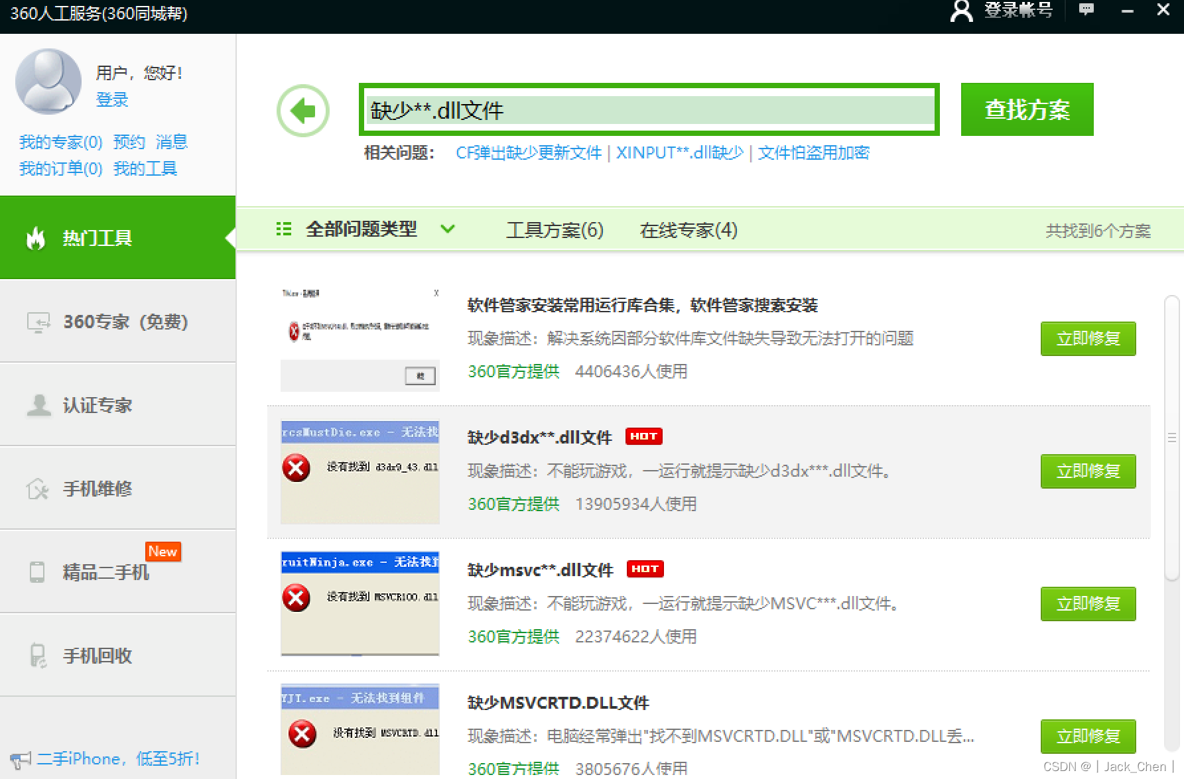Open 登录帐号 in the title bar
Viewport: 1184px width, 779px height.
click(x=1018, y=10)
